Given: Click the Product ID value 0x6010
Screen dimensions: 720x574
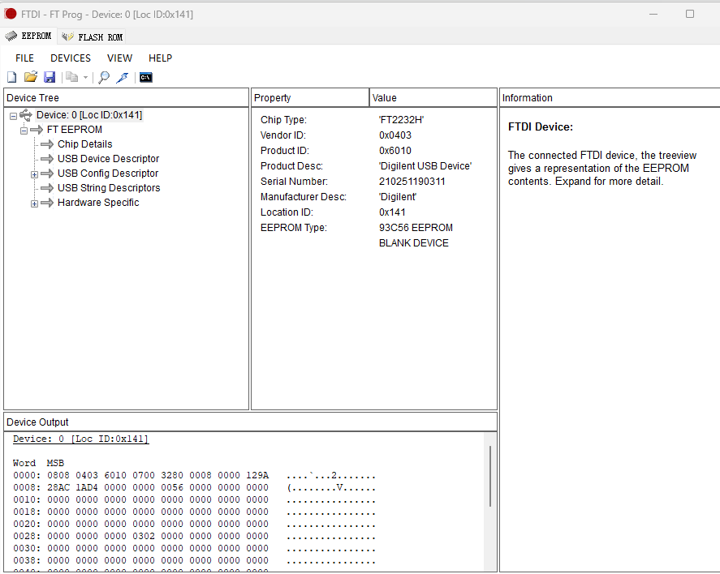Looking at the screenshot, I should (394, 151).
